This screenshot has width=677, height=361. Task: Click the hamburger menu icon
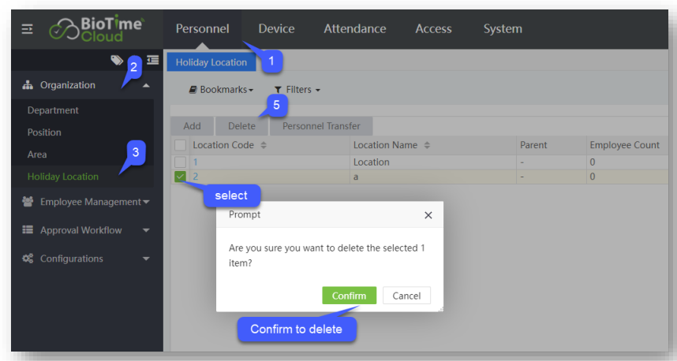click(28, 29)
